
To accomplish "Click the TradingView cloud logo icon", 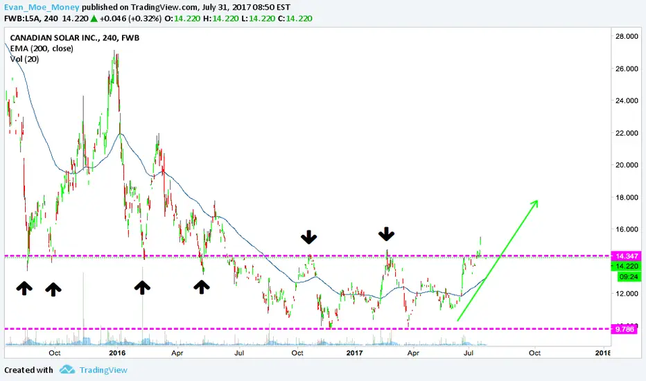I will pos(67,369).
